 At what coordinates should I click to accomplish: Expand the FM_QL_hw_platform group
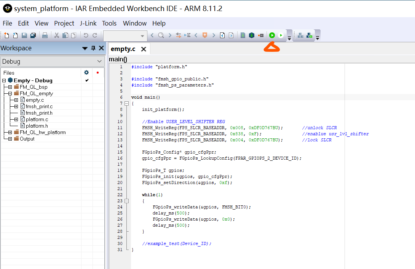(x=10, y=132)
